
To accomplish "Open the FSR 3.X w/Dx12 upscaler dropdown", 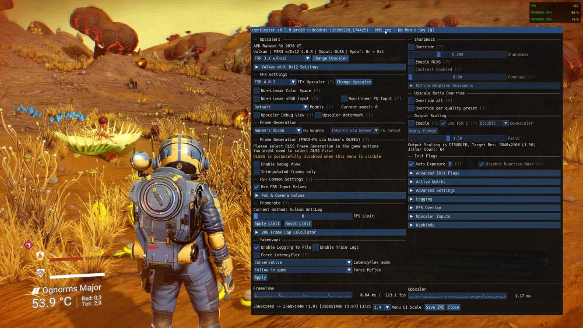I will [x=282, y=58].
